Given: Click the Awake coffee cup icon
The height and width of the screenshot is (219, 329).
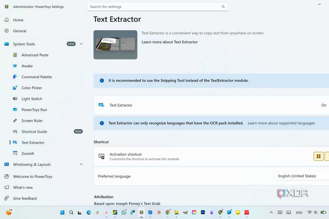Looking at the screenshot, I should [x=15, y=66].
